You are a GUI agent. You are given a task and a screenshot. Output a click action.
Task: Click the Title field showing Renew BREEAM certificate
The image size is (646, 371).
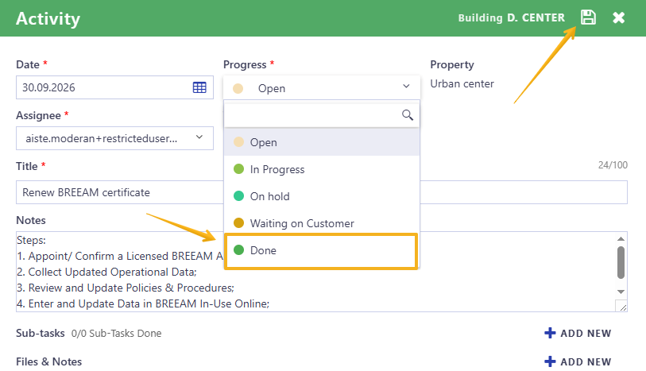click(x=119, y=192)
